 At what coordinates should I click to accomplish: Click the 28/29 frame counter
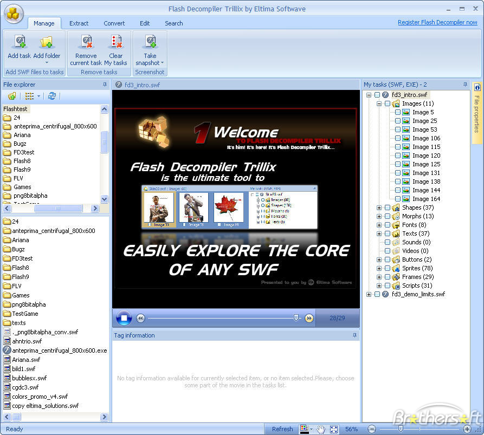point(337,318)
